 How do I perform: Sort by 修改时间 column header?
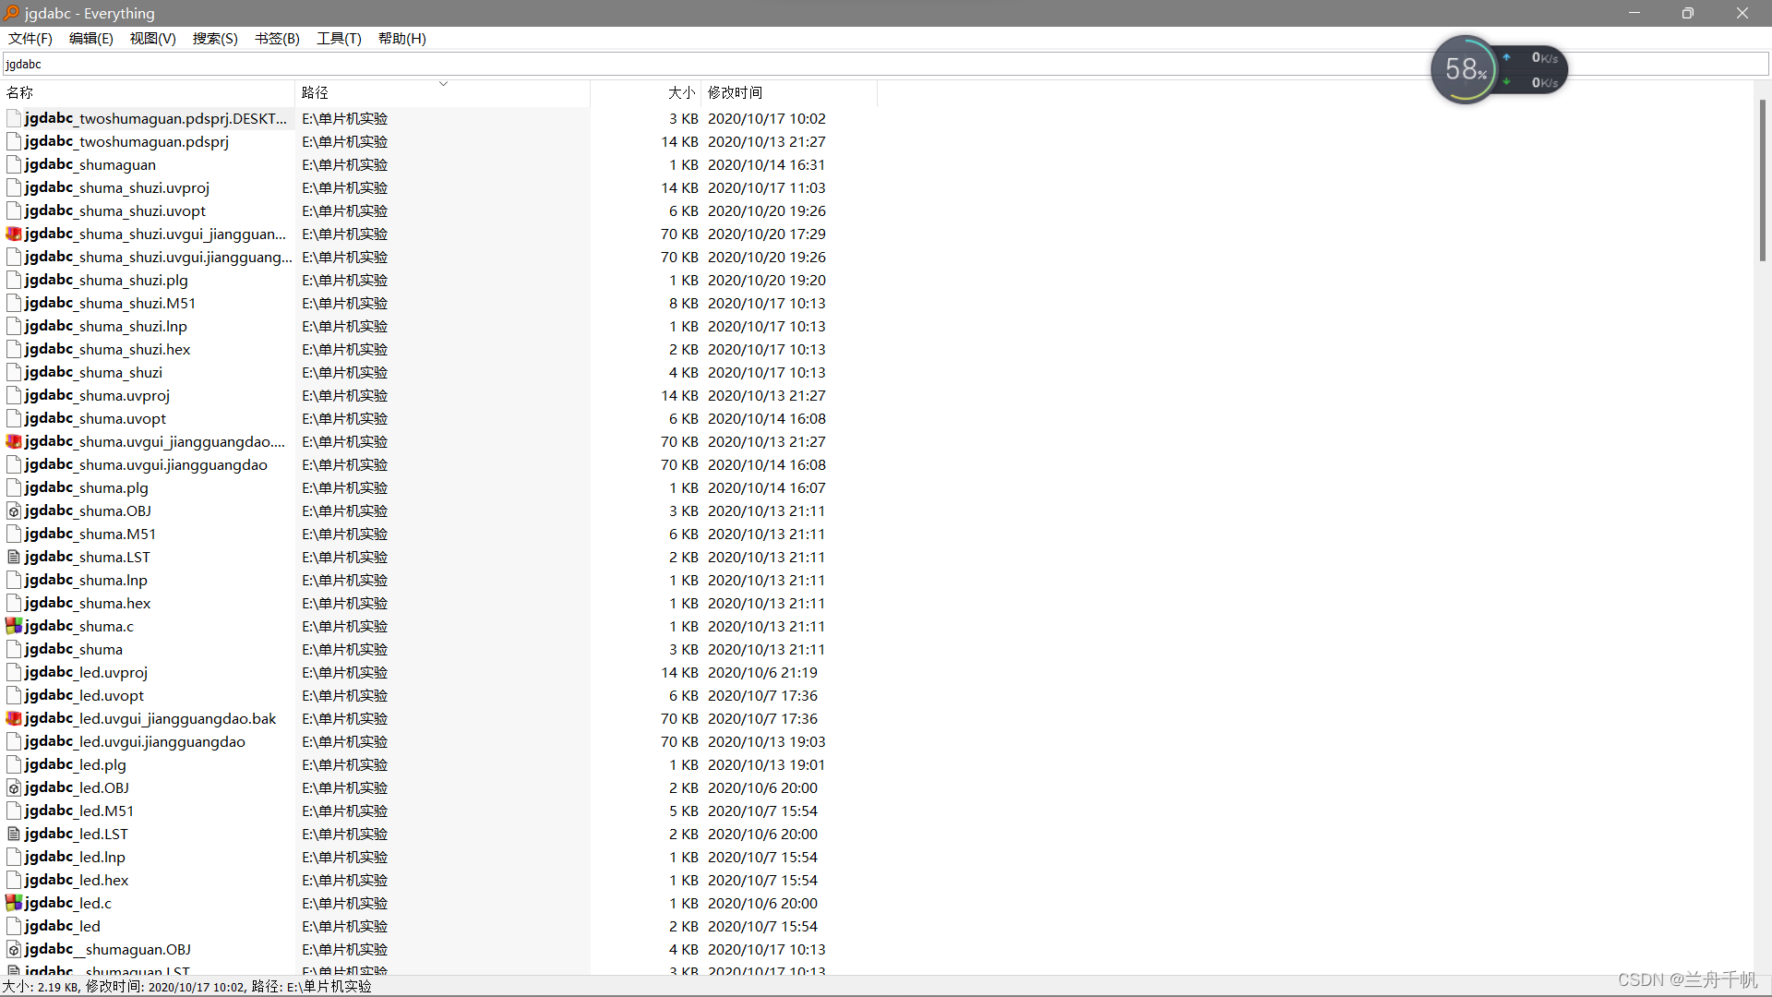pos(735,92)
